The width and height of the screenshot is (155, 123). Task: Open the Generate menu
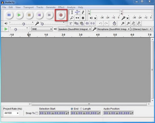click(x=51, y=7)
